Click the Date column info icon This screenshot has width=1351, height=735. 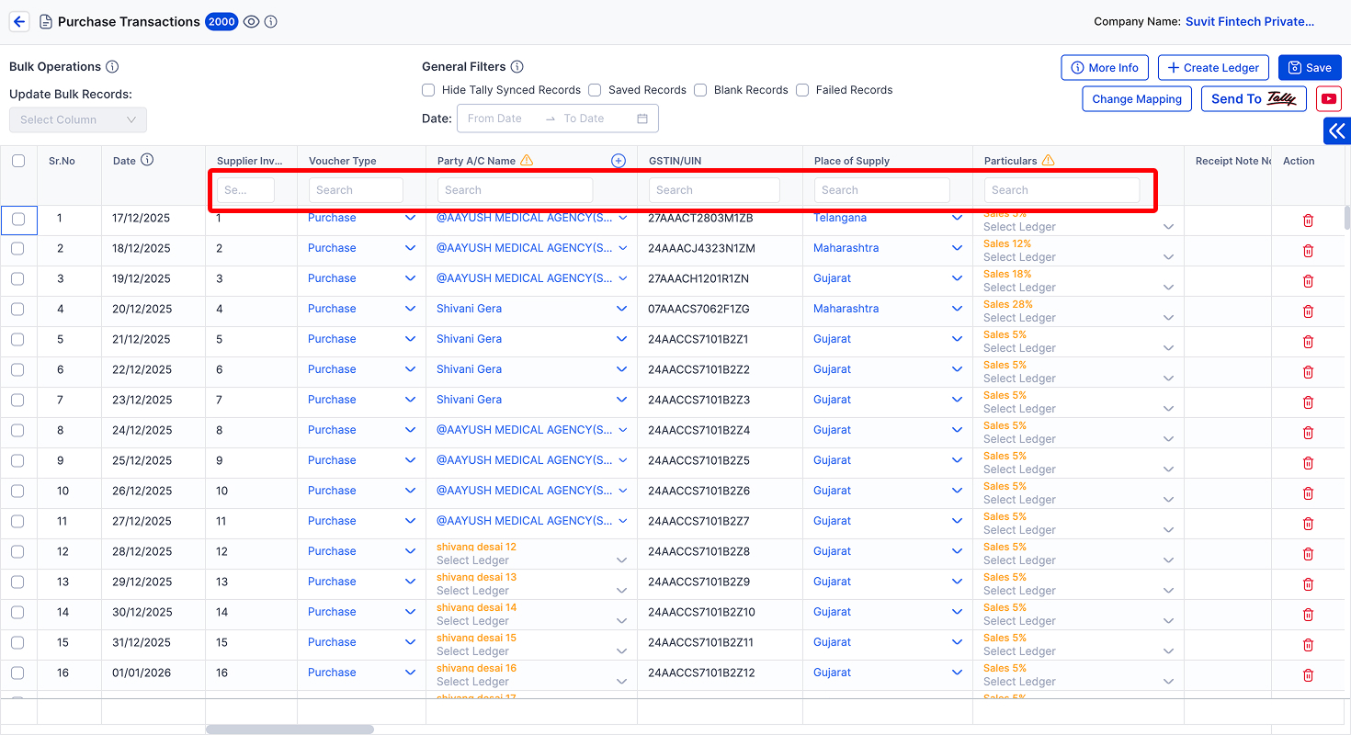coord(147,160)
